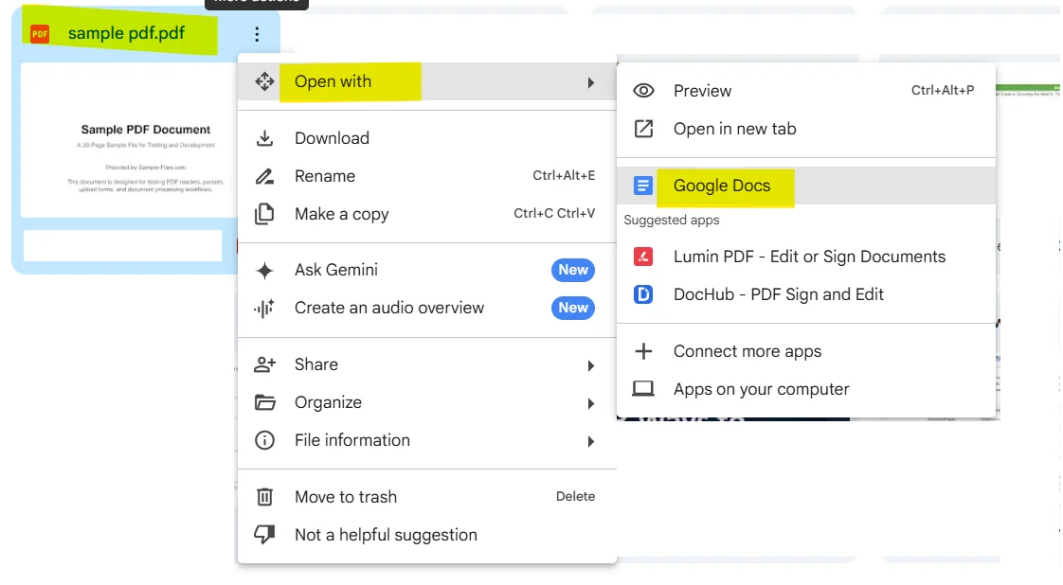
Task: Select Move to trash
Action: click(x=427, y=497)
